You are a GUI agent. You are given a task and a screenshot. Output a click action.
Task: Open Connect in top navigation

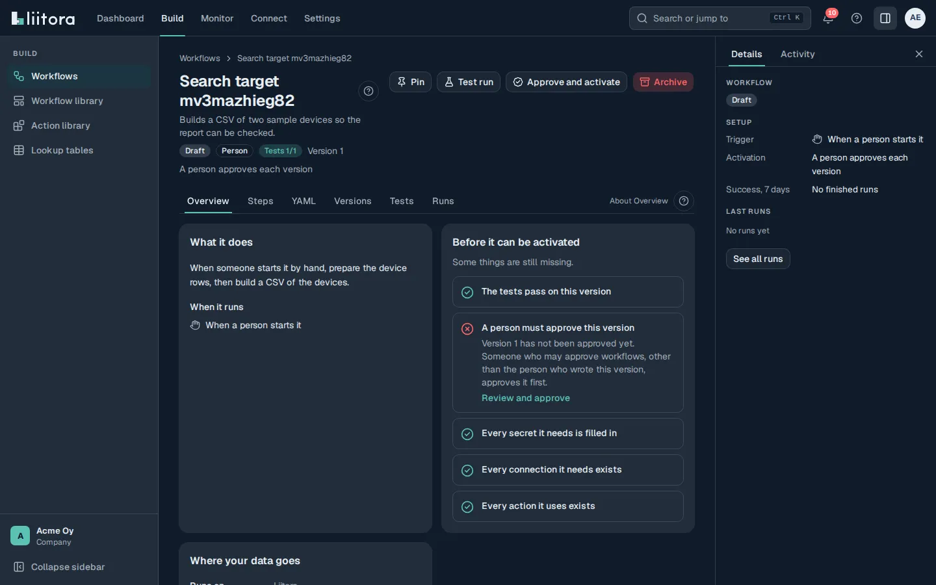click(269, 18)
